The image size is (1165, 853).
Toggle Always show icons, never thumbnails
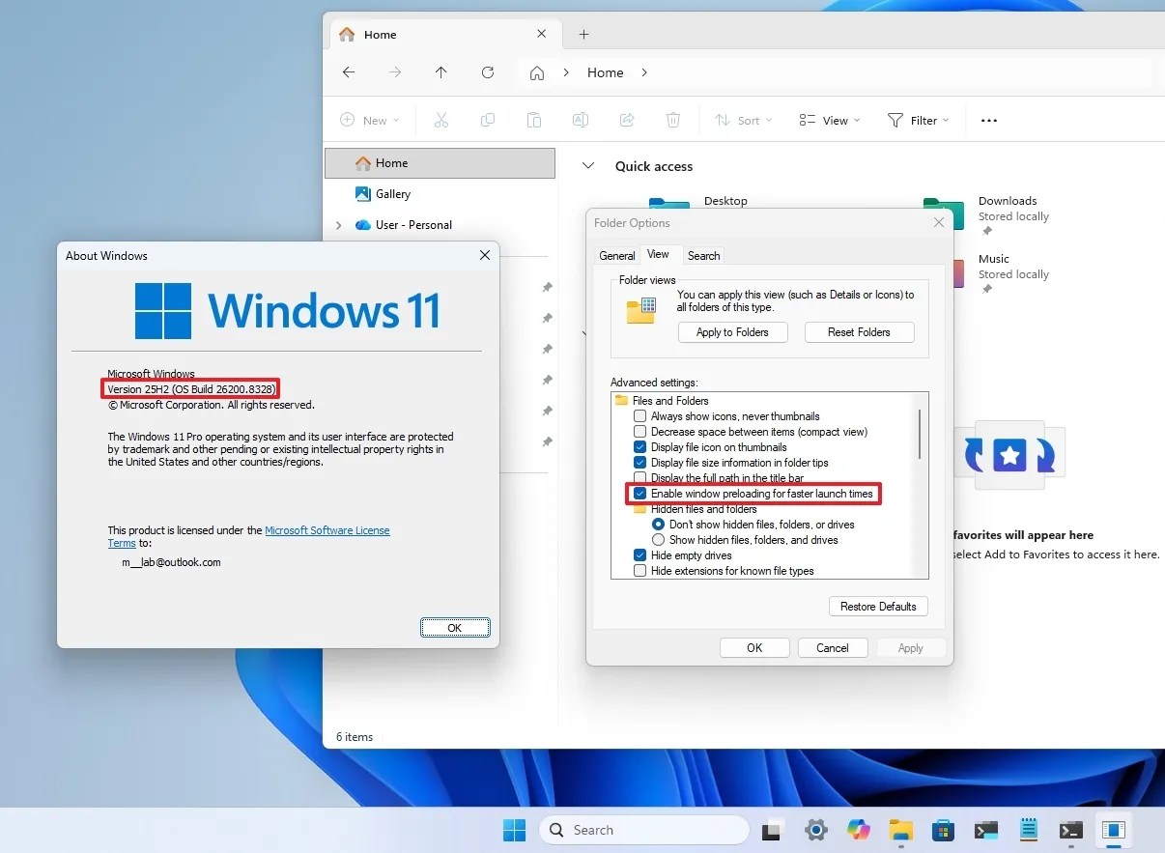tap(639, 416)
